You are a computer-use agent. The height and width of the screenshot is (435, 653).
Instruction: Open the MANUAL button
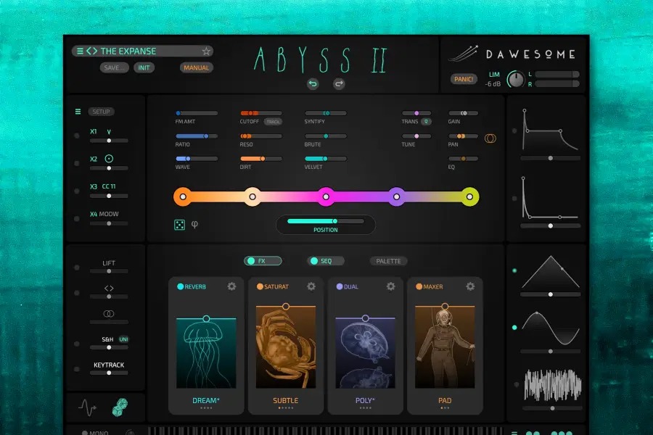(197, 67)
